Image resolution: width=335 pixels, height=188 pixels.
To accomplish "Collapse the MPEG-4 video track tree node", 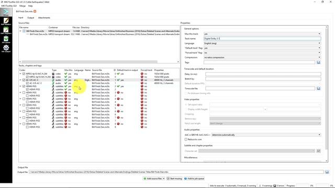I will pyautogui.click(x=20, y=74).
